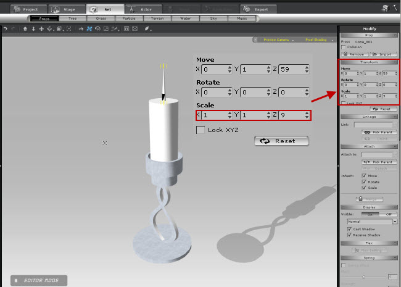Open the Pixel Shading dropdown
Image resolution: width=401 pixels, height=287 pixels.
click(x=319, y=40)
